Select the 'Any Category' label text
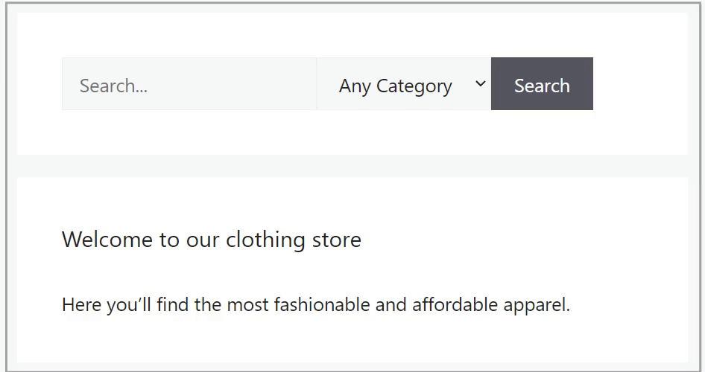Image resolution: width=705 pixels, height=372 pixels. tap(395, 86)
